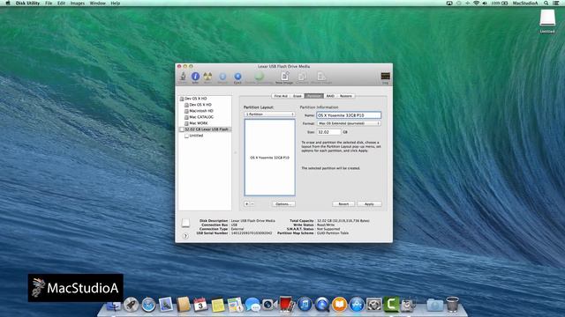Viewport: 565px width, 317px height.
Task: Open the Edit menu
Action: coord(61,4)
